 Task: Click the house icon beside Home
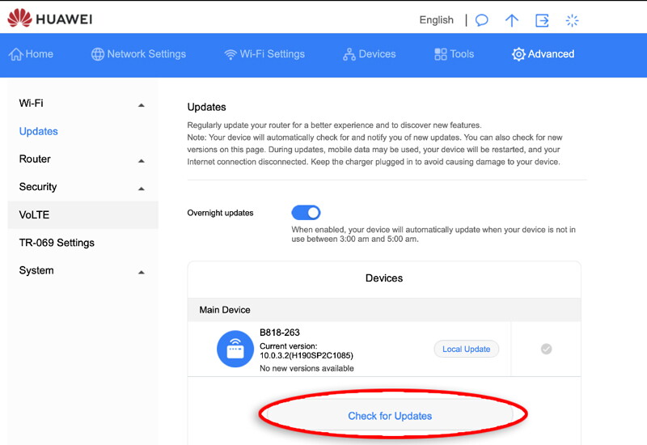coord(15,54)
